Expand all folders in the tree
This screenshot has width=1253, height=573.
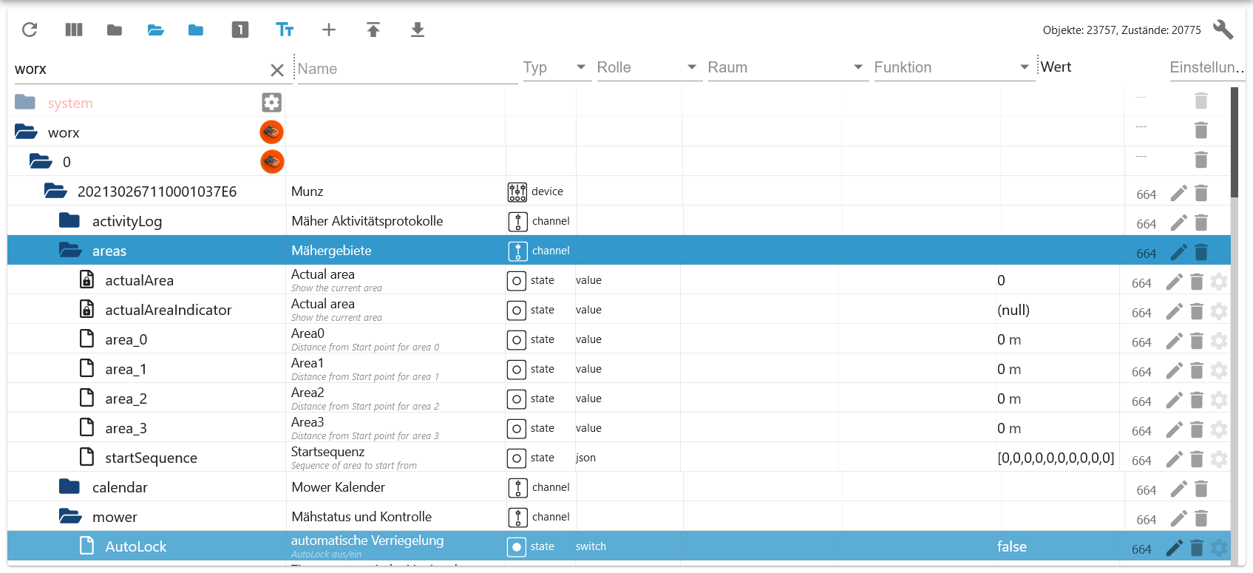pyautogui.click(x=155, y=30)
